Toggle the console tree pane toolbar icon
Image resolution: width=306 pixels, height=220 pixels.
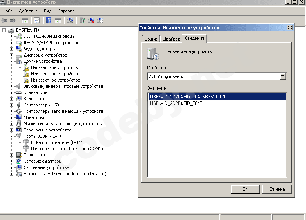click(25, 21)
